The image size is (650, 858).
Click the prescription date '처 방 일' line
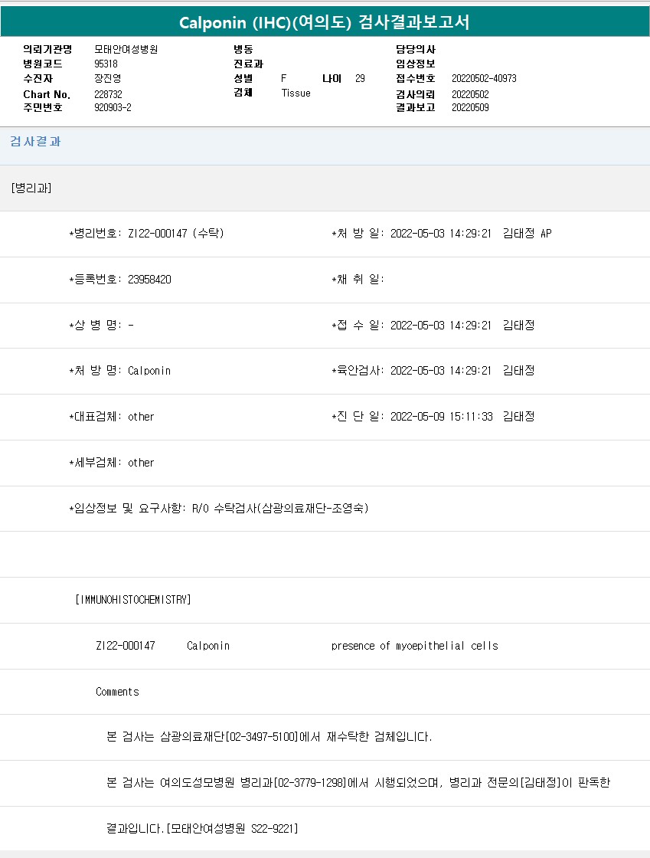(441, 234)
